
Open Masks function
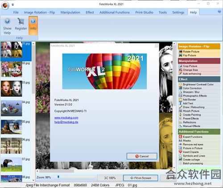pos(187,140)
